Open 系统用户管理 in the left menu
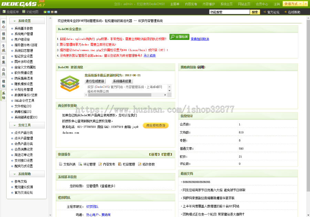 (23, 34)
